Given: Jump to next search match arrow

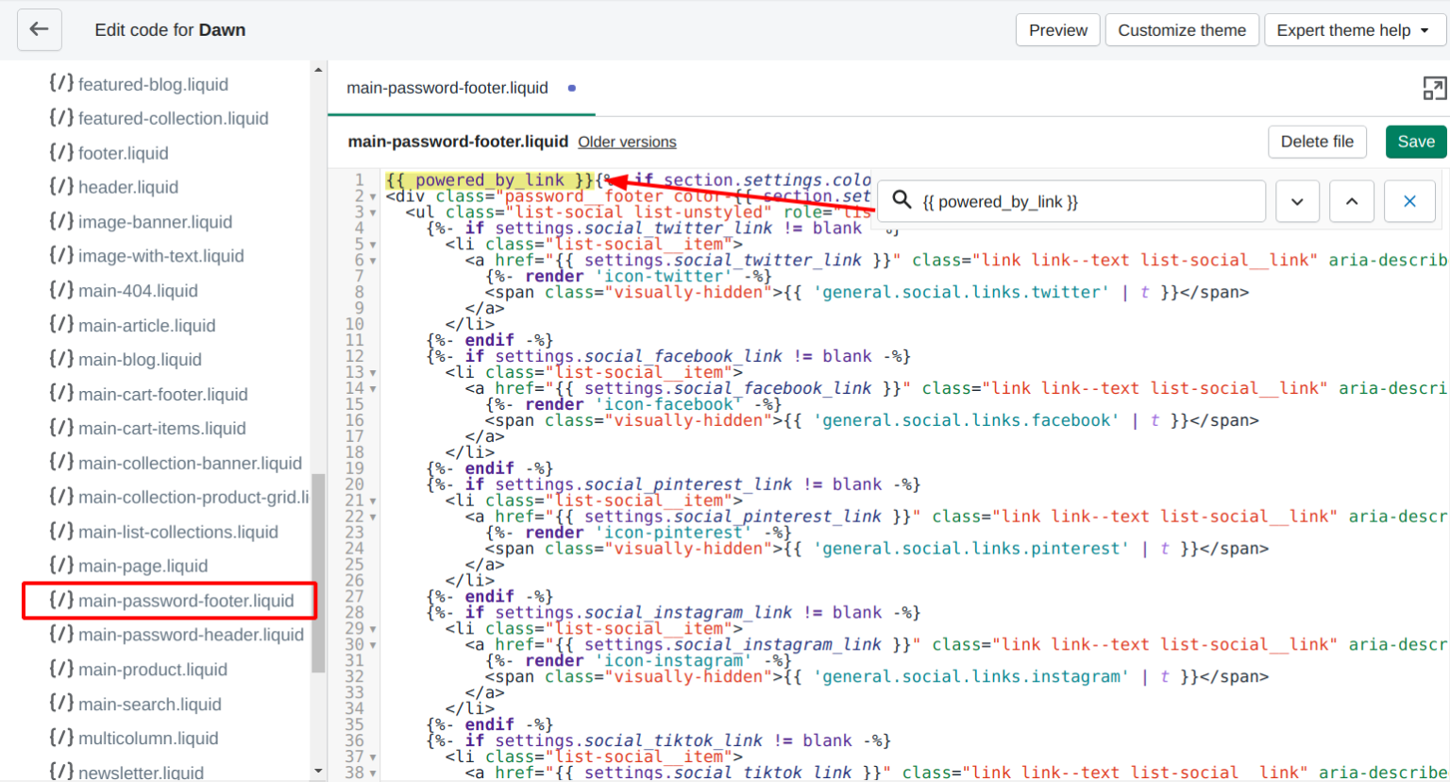Looking at the screenshot, I should [1297, 201].
